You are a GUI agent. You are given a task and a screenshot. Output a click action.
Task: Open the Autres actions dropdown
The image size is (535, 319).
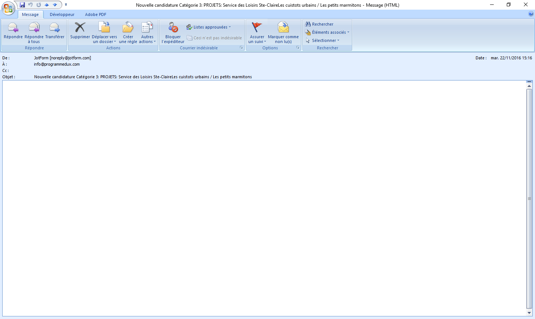[147, 39]
